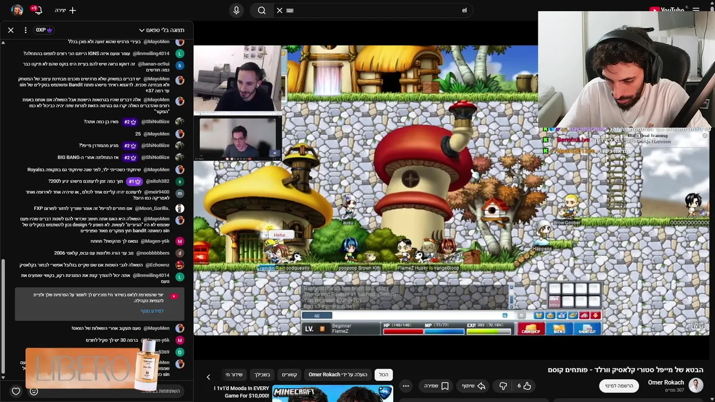Image resolution: width=715 pixels, height=402 pixels.
Task: Open Omer Rokach channel name link
Action: tap(666, 382)
